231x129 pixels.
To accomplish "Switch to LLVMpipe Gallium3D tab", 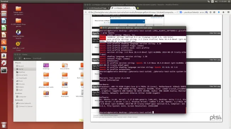I will [x=123, y=8].
